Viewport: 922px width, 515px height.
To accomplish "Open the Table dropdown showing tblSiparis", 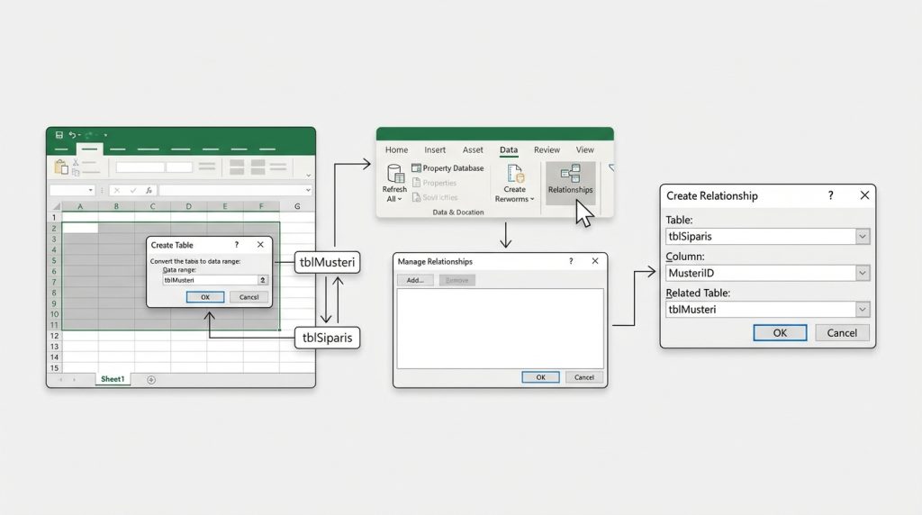I will pyautogui.click(x=863, y=236).
